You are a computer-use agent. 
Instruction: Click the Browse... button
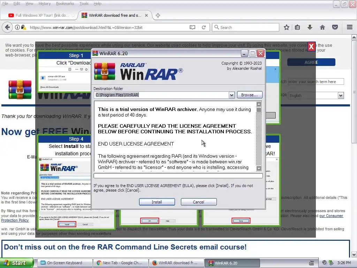[250, 95]
